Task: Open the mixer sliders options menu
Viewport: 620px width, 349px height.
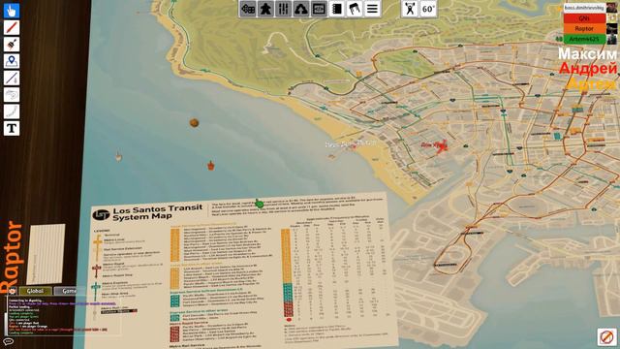Action: [x=284, y=9]
